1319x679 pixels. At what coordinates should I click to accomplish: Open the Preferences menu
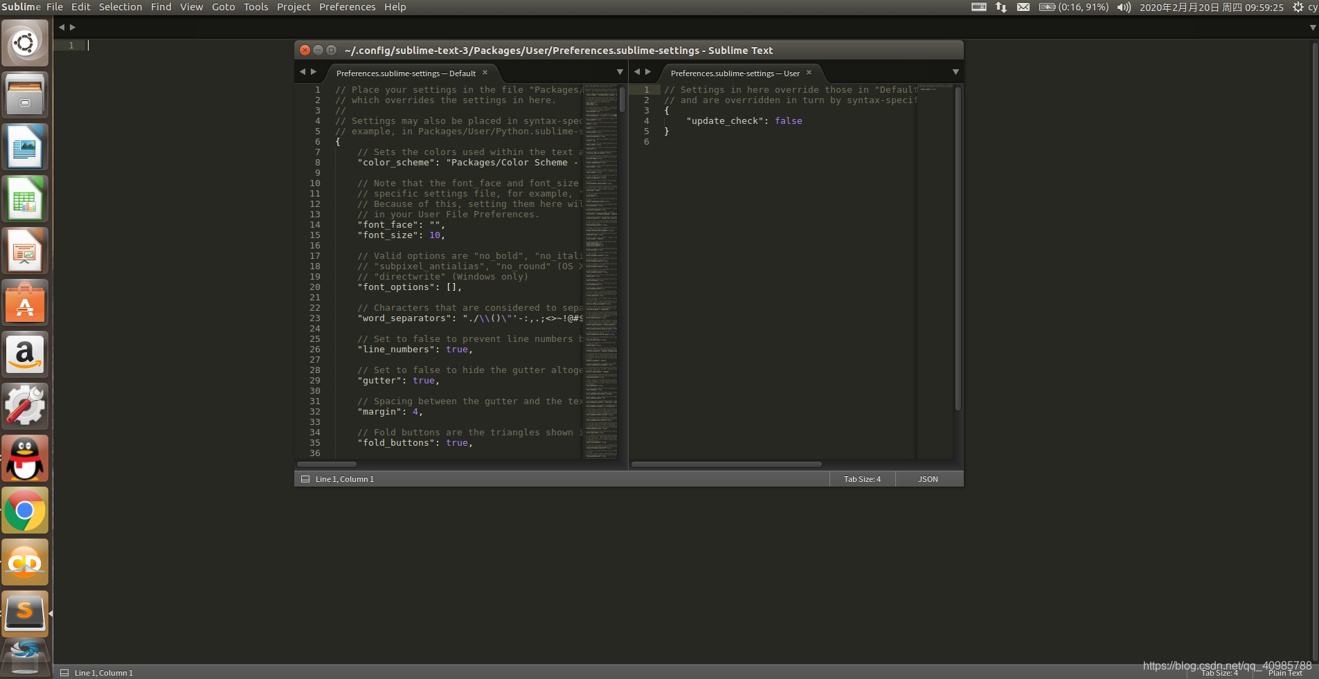tap(348, 7)
